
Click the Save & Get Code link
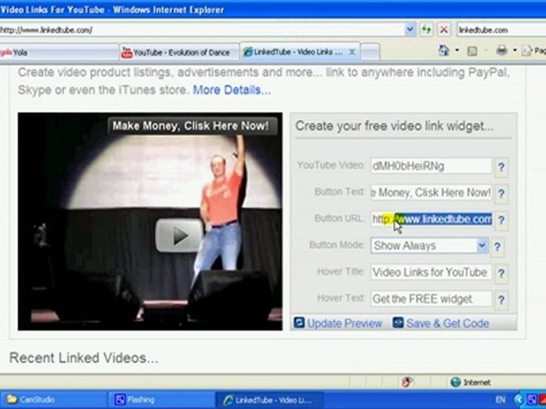pyautogui.click(x=448, y=323)
